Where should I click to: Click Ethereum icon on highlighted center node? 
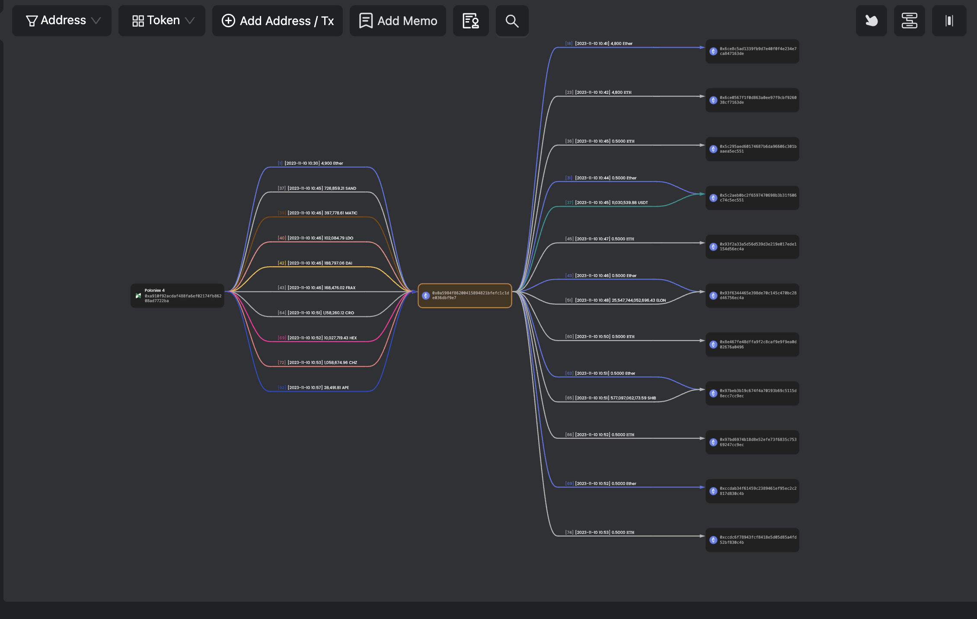tap(426, 296)
